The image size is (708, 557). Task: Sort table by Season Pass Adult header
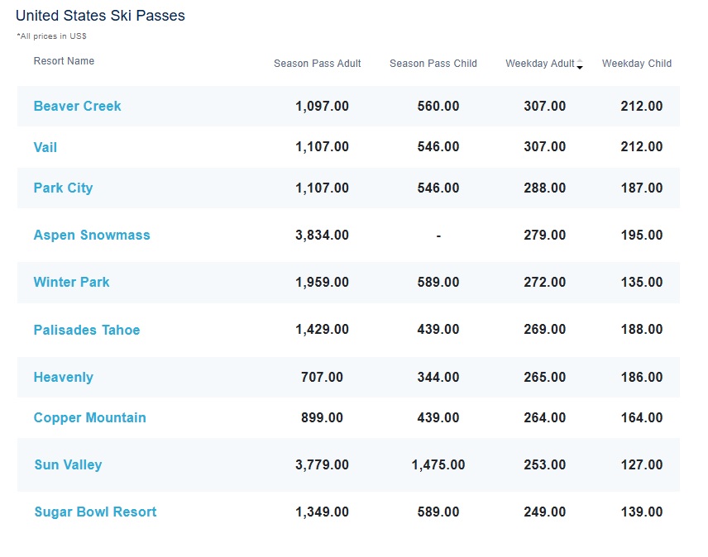(317, 64)
